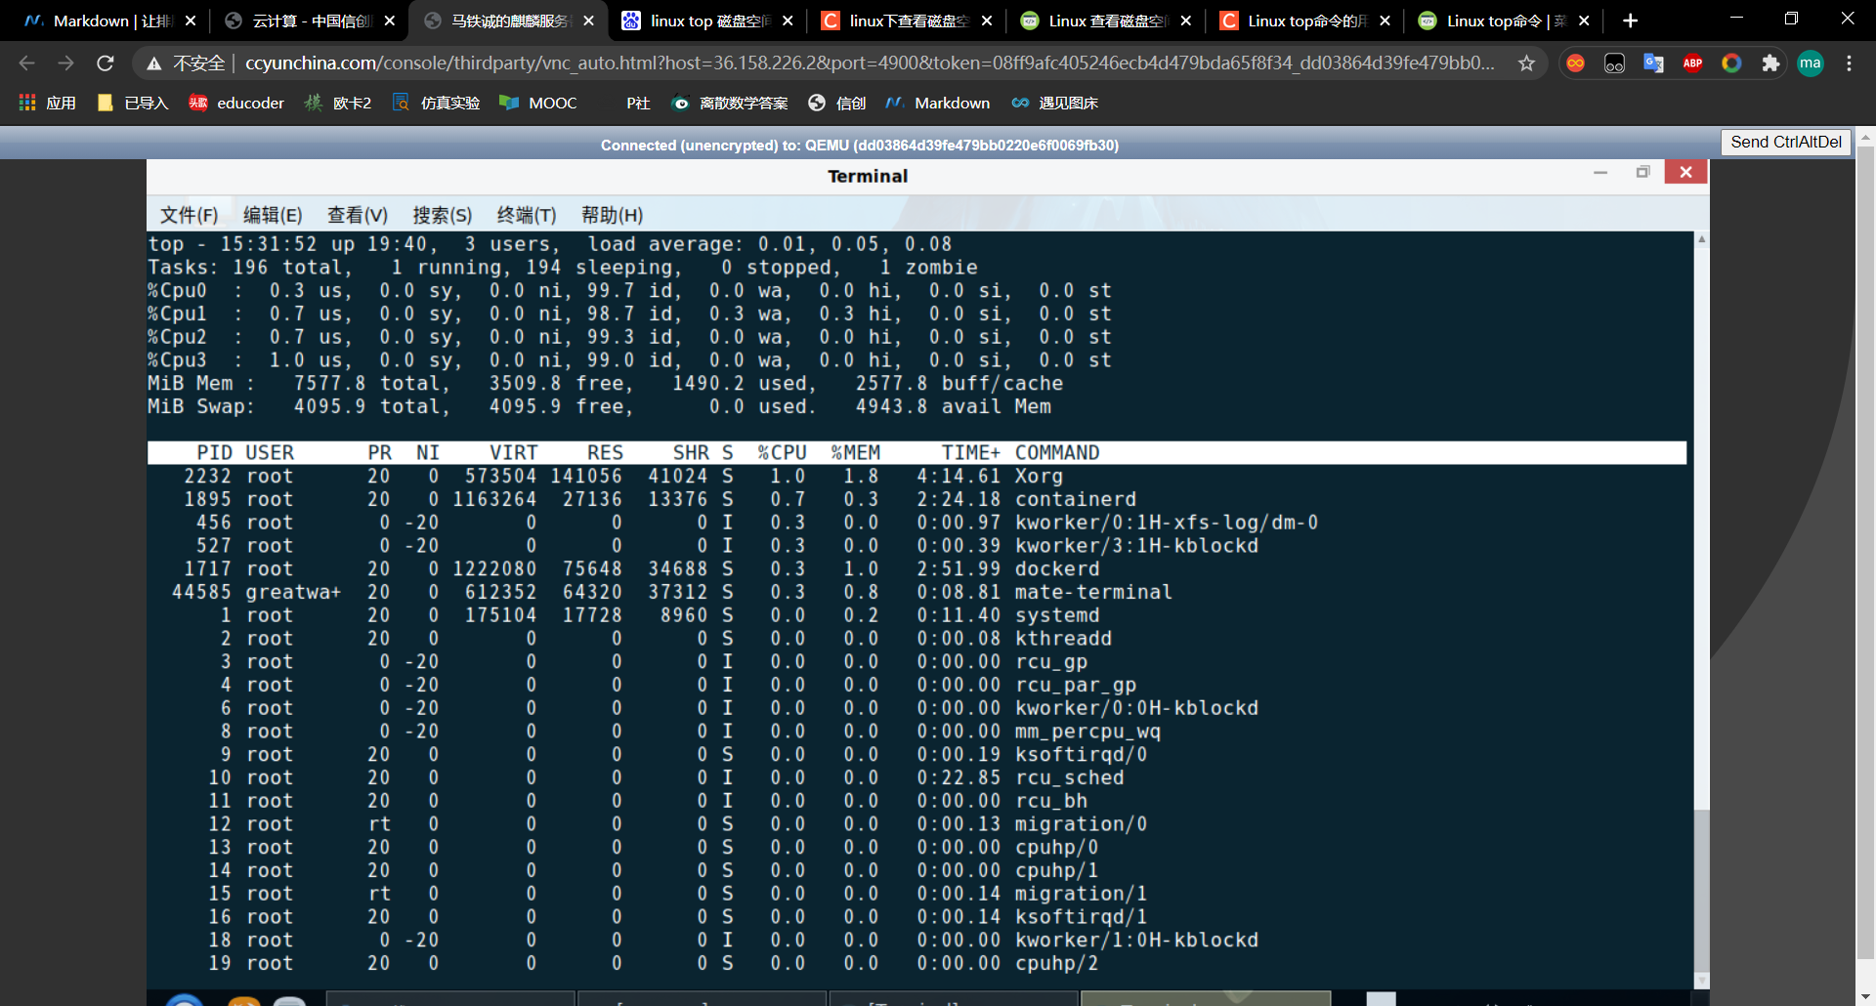
Task: Click the PID column header
Action: point(214,452)
